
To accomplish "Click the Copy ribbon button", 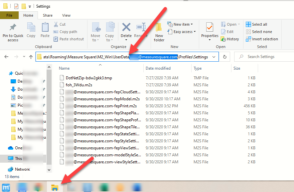I will coord(31,30).
